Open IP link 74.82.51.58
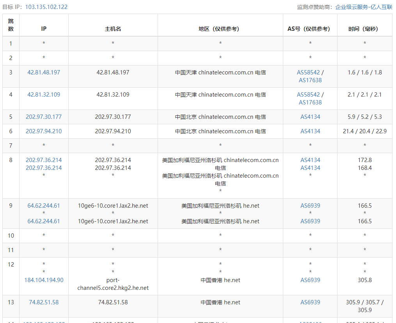The width and height of the screenshot is (396, 323). click(x=44, y=302)
